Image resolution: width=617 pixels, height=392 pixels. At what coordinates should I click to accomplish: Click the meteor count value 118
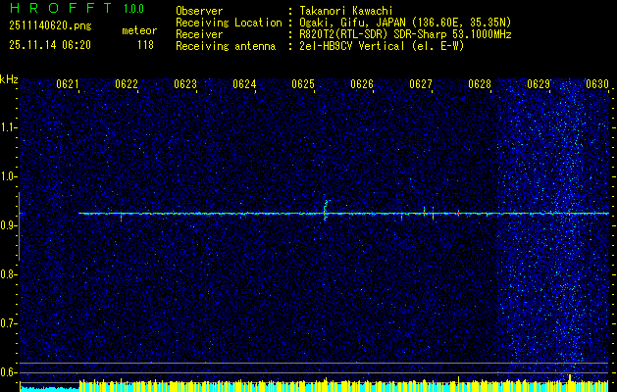click(x=145, y=45)
